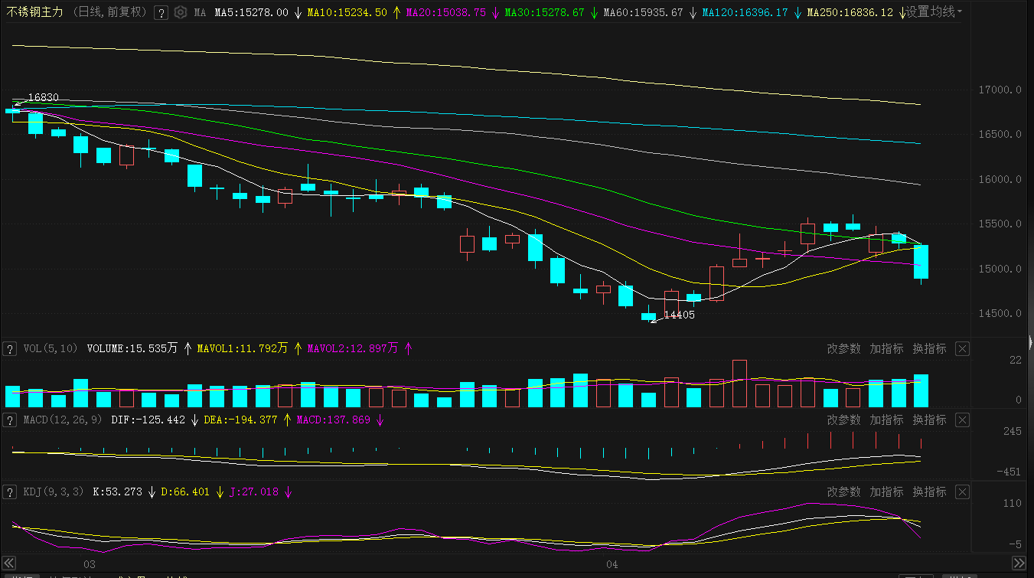
Task: Click the 15000.0 price axis label
Action: (1000, 269)
